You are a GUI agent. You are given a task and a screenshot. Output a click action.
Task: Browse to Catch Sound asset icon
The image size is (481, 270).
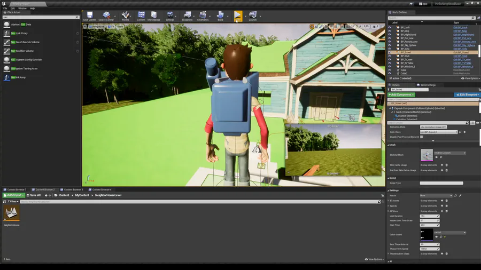tap(441, 237)
